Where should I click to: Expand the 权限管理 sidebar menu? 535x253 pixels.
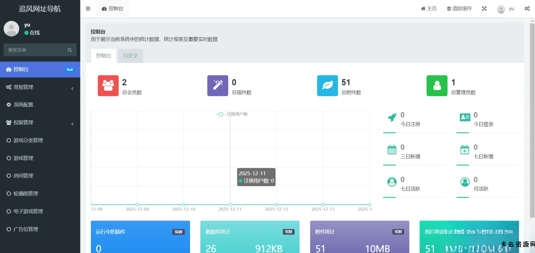40,123
